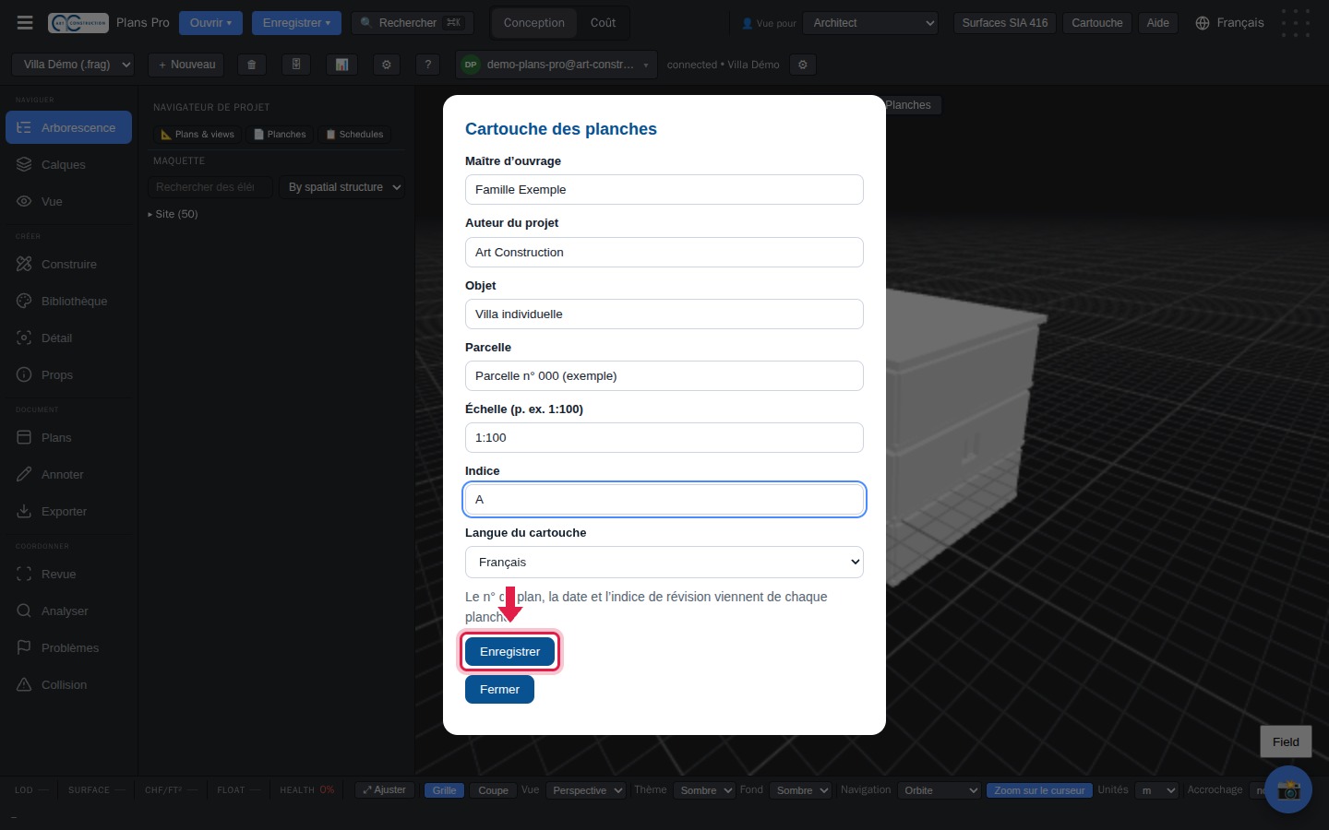The height and width of the screenshot is (830, 1329).
Task: Click the Enregistrer button in the dialog
Action: pyautogui.click(x=509, y=651)
